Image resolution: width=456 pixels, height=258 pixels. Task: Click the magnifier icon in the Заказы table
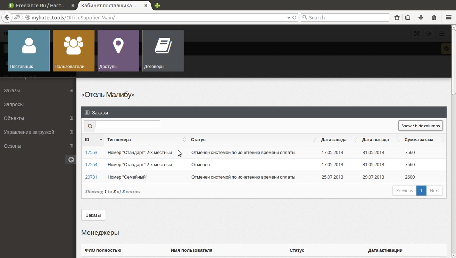(90, 126)
